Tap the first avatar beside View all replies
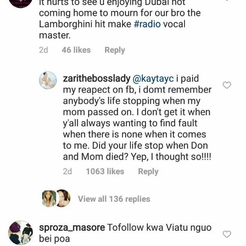The height and width of the screenshot is (246, 246). pyautogui.click(x=49, y=199)
